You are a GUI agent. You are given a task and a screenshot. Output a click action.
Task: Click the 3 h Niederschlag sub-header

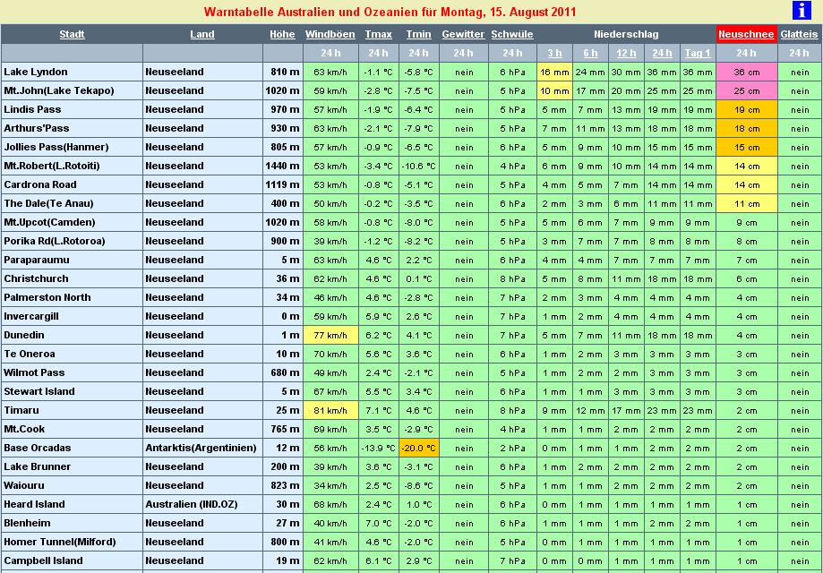[555, 53]
